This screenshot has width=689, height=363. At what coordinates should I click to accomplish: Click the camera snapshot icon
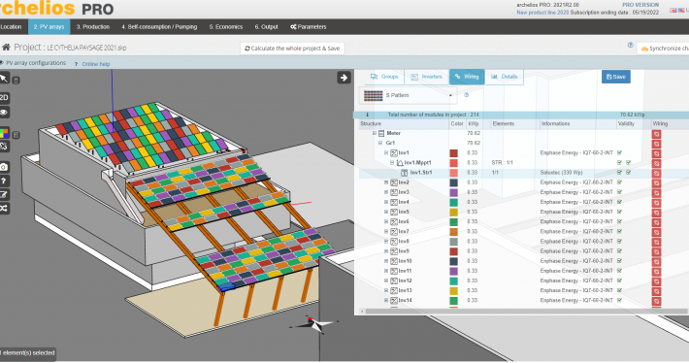pos(4,167)
